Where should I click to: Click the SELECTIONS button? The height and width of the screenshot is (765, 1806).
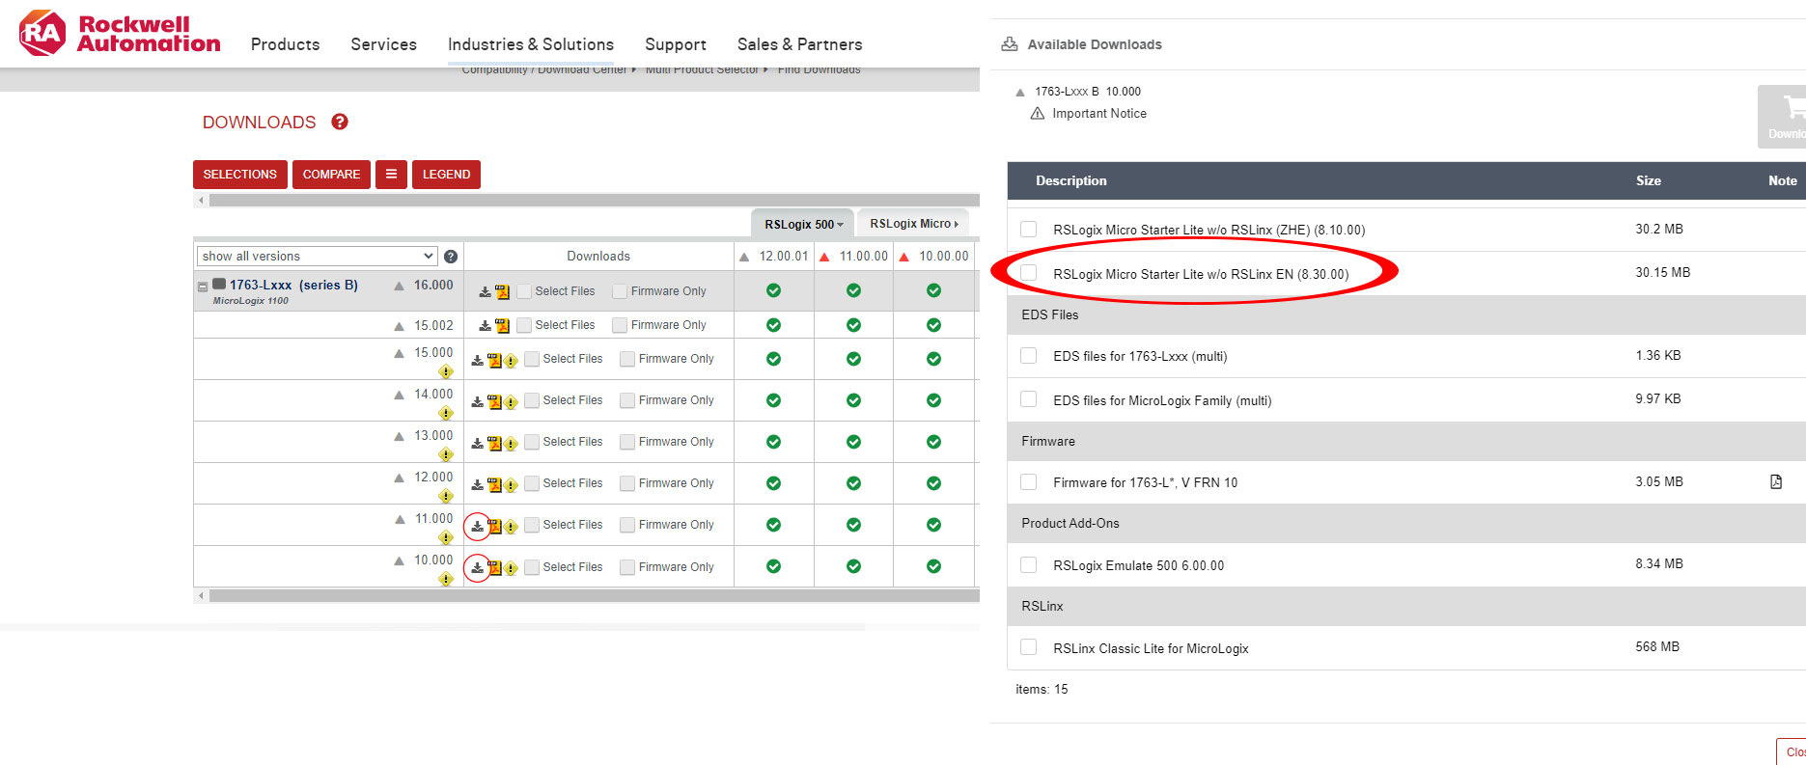239,175
